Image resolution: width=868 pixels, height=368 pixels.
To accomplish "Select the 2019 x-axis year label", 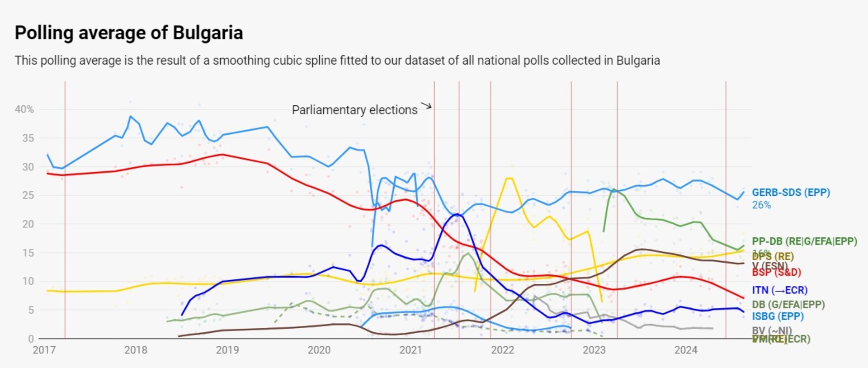I will [x=227, y=350].
